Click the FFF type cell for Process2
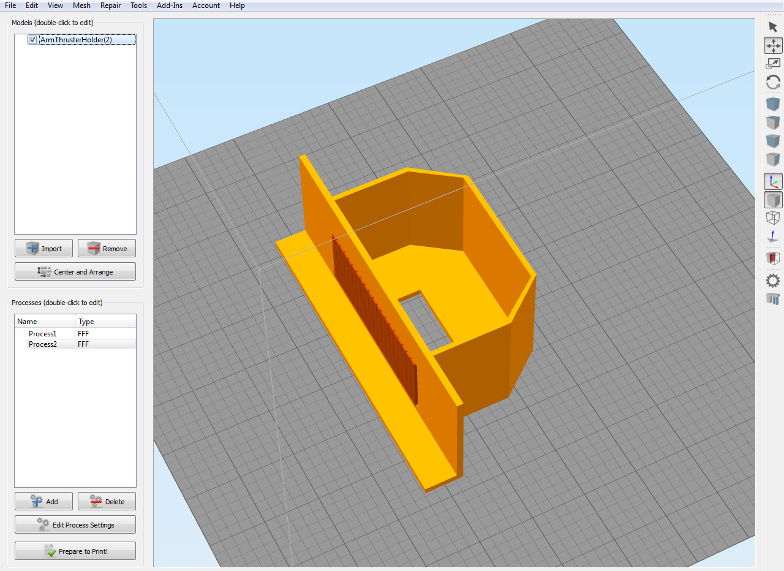 [83, 344]
